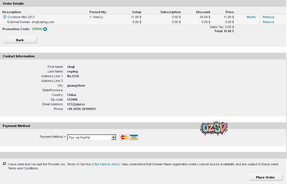Click the OZSY graffiti sticker logo

point(214,128)
